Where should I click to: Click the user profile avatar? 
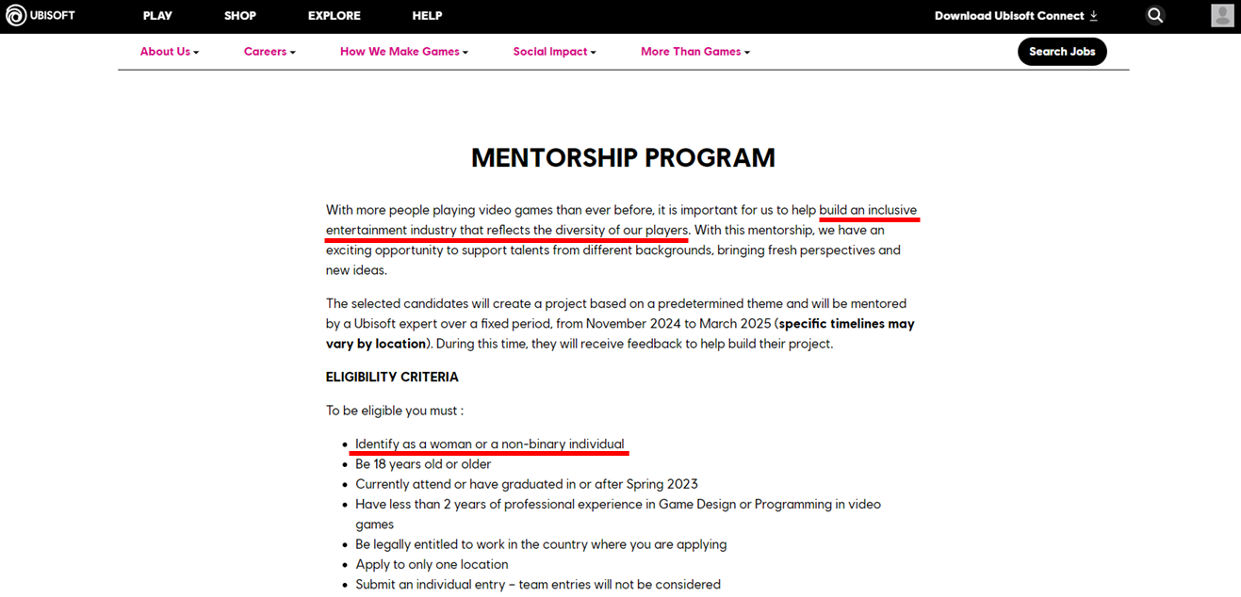click(1222, 15)
